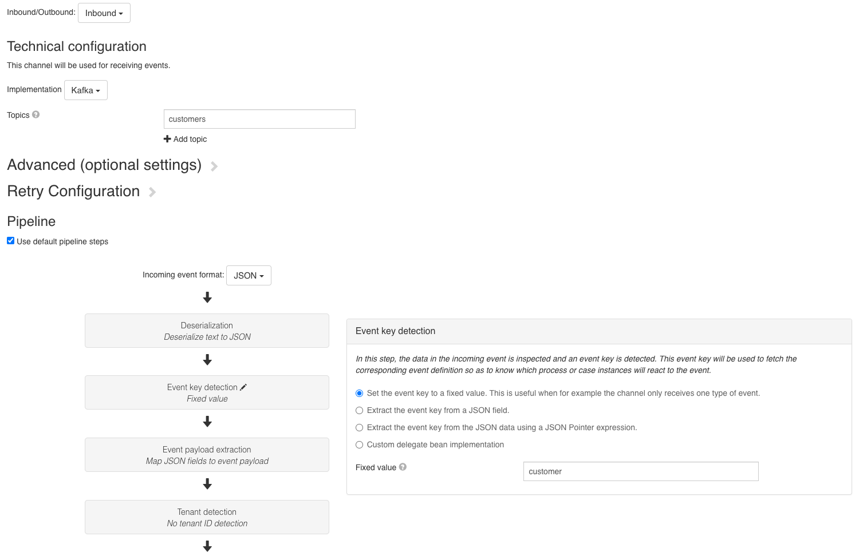Image resolution: width=867 pixels, height=556 pixels.
Task: Open the Implementation dropdown showing Kafka
Action: click(85, 90)
